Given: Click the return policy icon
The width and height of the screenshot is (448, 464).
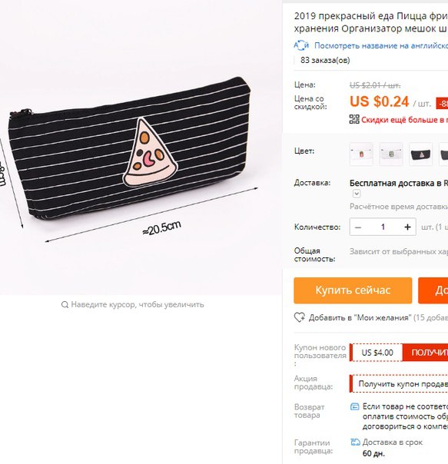Looking at the screenshot, I should [x=355, y=406].
